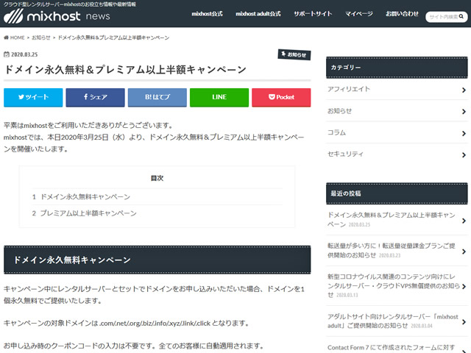Click chevron beside the 2020.03.13 recent post
The image size is (471, 353).
coord(464,286)
